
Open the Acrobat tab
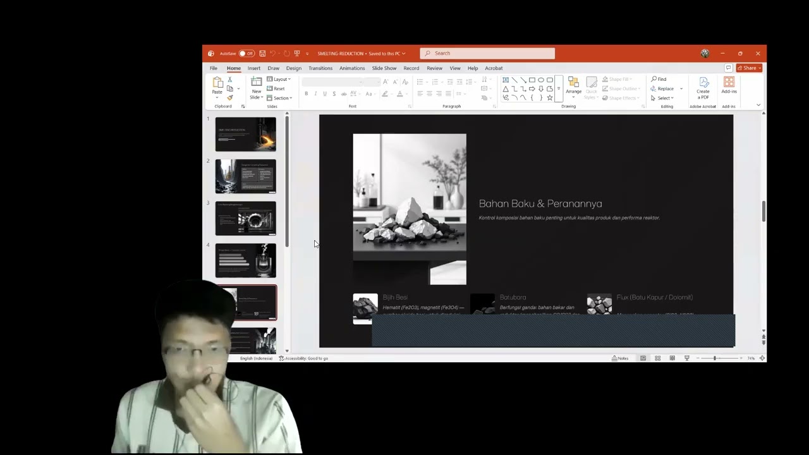pos(494,68)
